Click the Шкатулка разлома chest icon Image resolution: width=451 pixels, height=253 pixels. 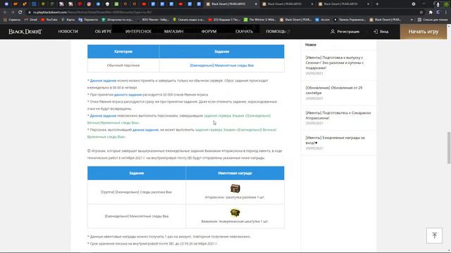tap(235, 188)
